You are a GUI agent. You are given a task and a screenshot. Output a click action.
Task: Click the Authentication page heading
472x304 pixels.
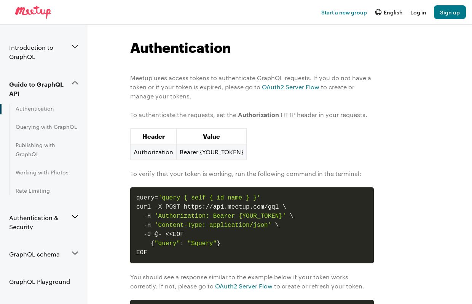point(180,48)
